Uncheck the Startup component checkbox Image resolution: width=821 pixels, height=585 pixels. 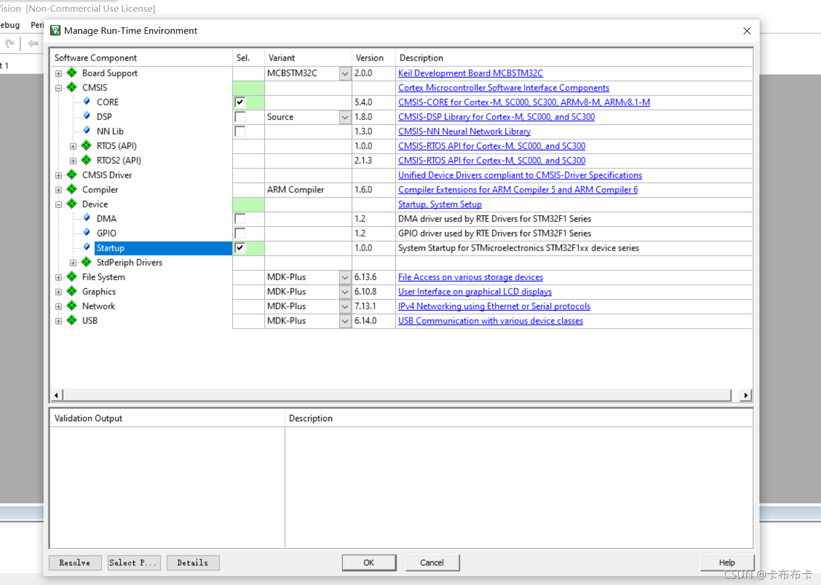point(240,248)
